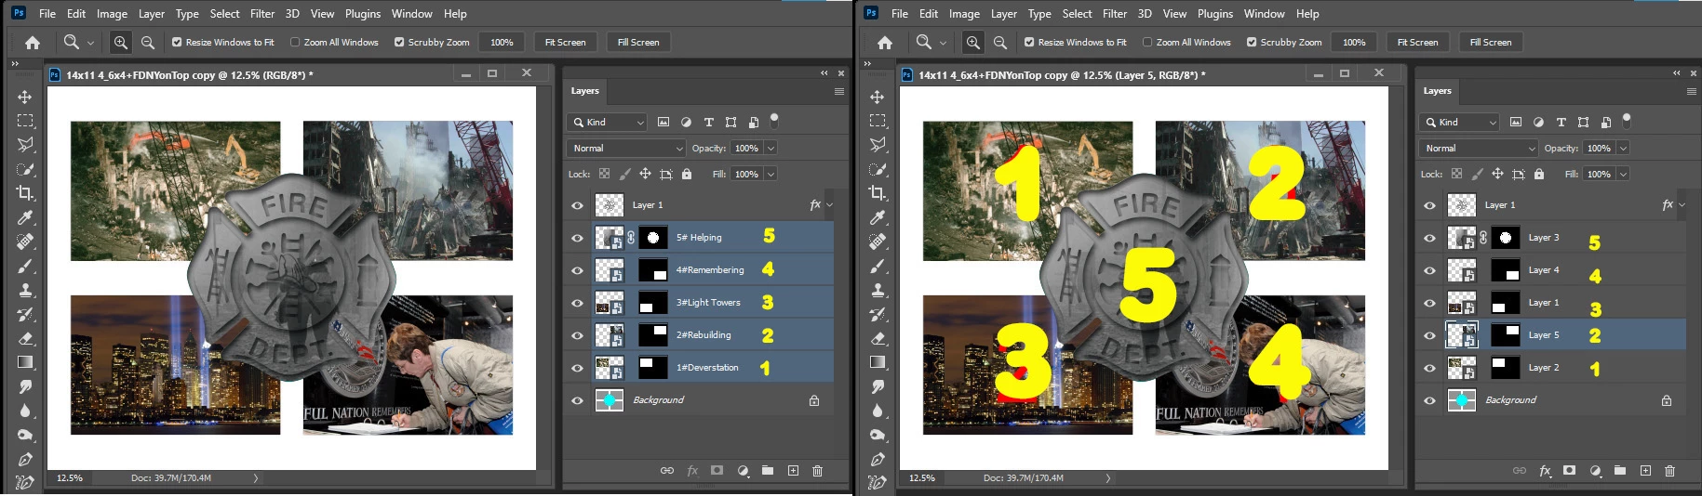Create a new group in left Layers panel
The image size is (1702, 496).
click(768, 471)
